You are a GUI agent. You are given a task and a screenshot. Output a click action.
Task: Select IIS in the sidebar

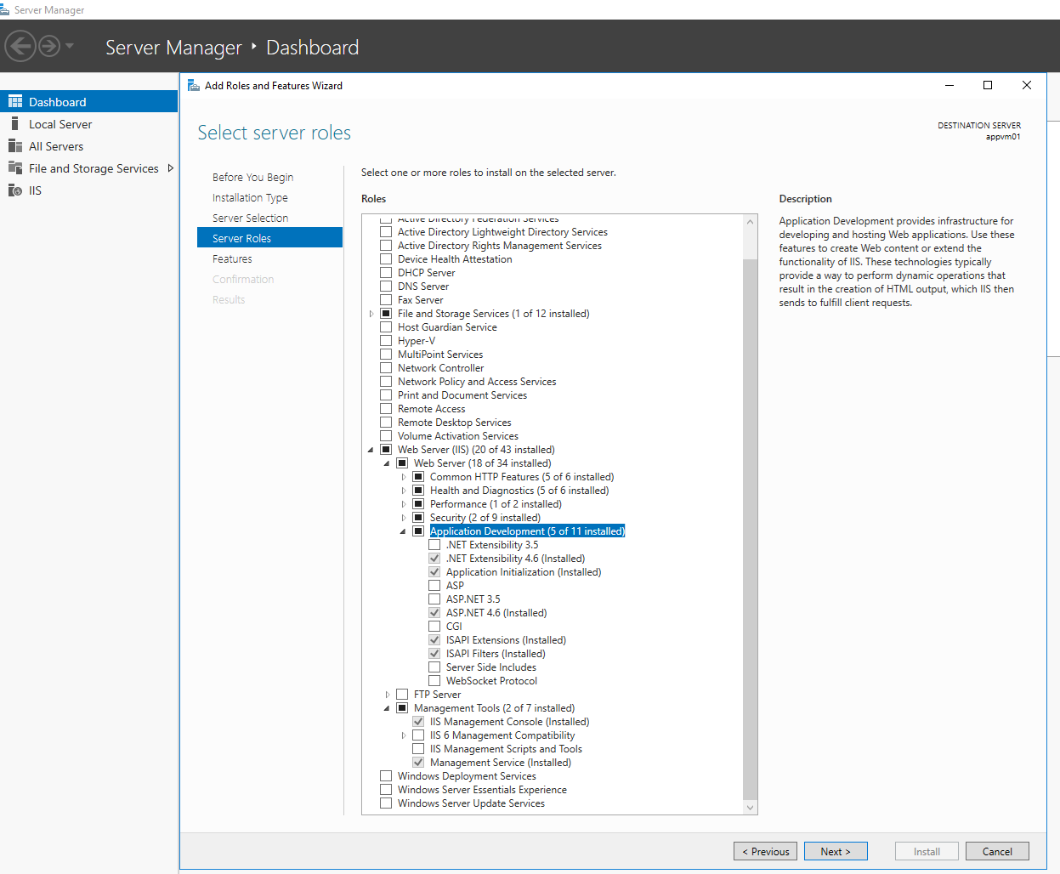35,190
